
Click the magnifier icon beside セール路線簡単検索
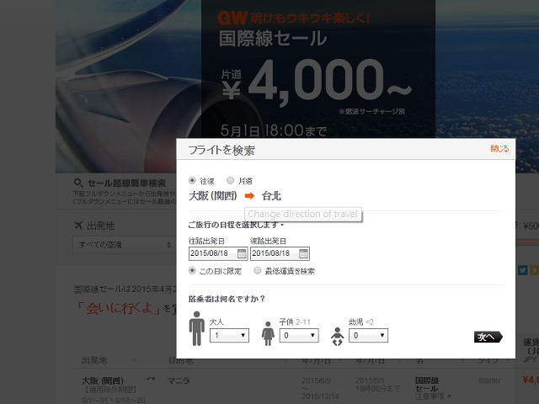pos(78,183)
